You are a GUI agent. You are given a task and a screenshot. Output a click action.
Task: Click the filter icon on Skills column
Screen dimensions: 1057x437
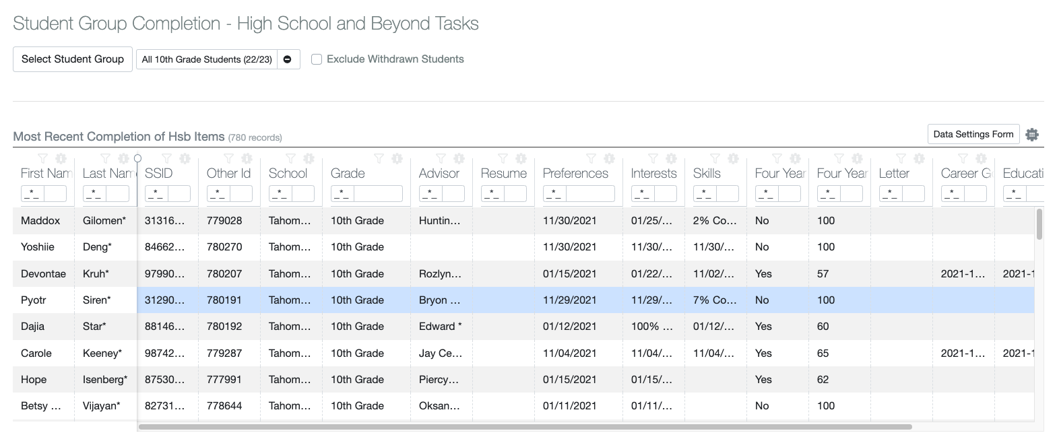click(715, 159)
